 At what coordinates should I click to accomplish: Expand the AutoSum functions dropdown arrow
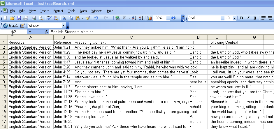(129, 18)
